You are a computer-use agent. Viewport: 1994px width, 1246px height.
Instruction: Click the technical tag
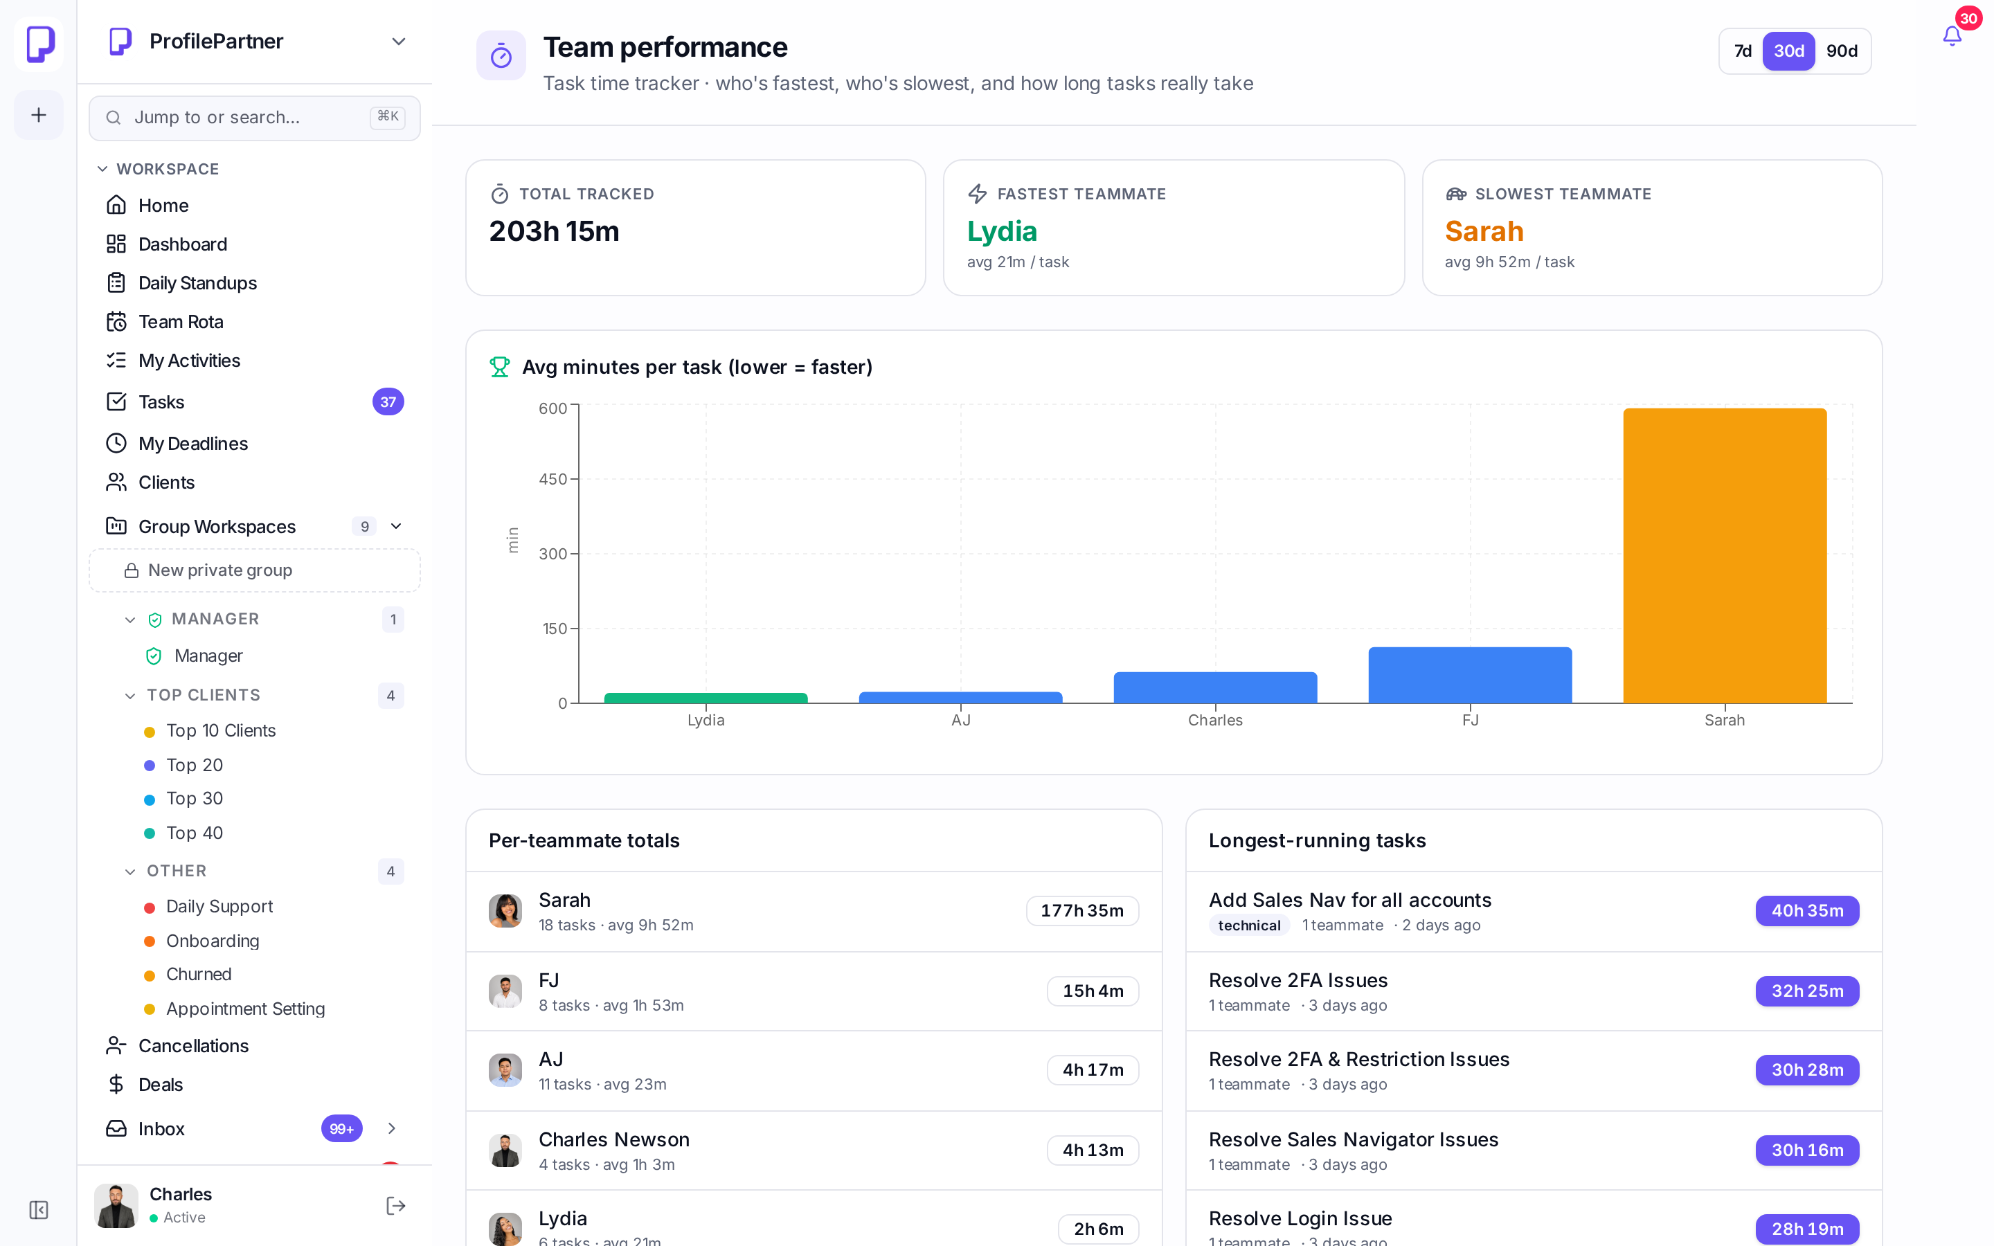[x=1249, y=926]
